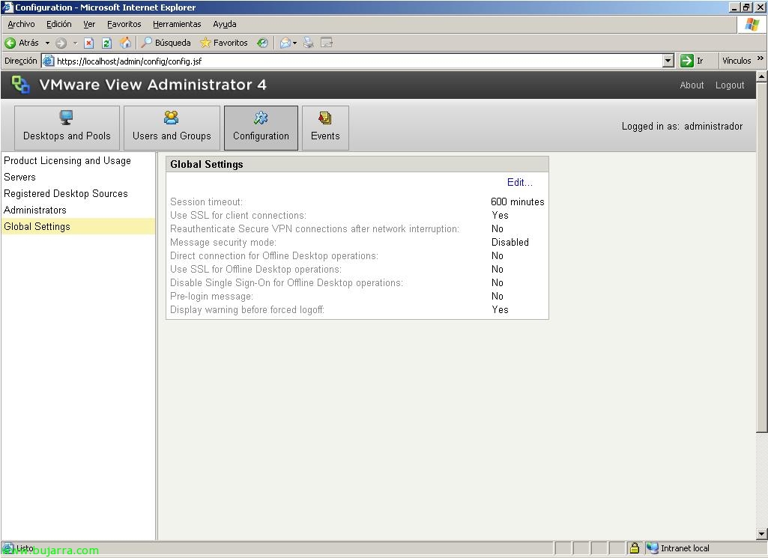Click the About link
This screenshot has height=558, width=768.
(x=692, y=85)
